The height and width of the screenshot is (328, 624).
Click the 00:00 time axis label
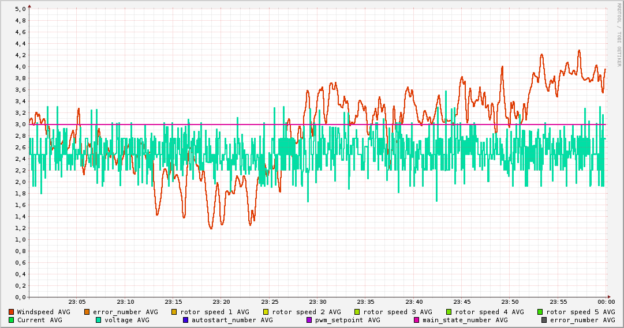[606, 302]
